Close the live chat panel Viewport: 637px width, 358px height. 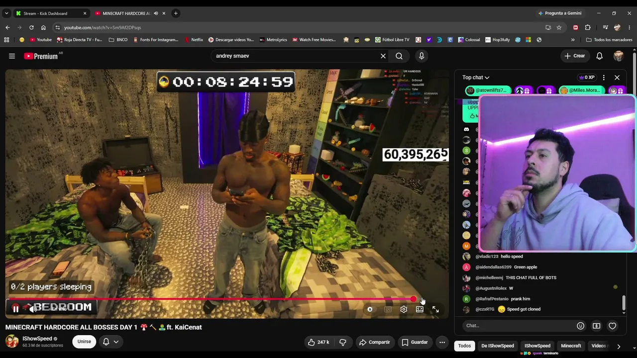click(617, 78)
